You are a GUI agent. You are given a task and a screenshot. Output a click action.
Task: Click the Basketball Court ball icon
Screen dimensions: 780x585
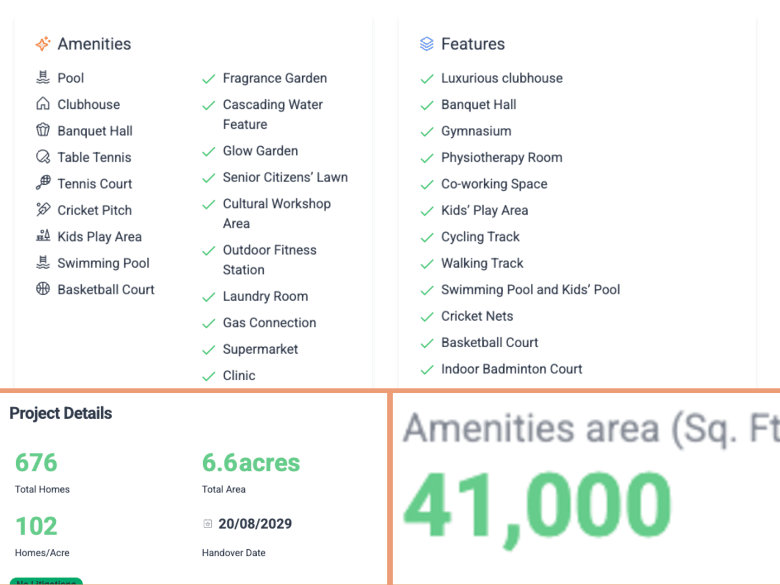(43, 289)
